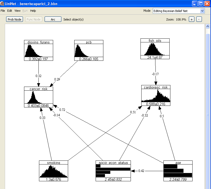Open the Edit menu
This screenshot has height=189, width=211.
[x=10, y=11]
